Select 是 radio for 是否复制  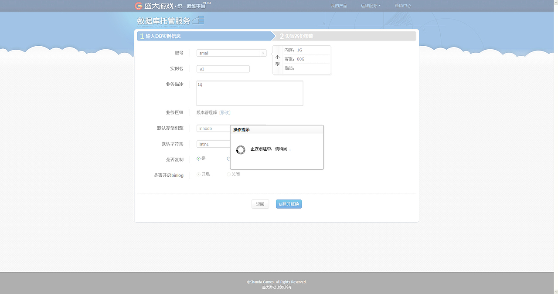pyautogui.click(x=198, y=159)
